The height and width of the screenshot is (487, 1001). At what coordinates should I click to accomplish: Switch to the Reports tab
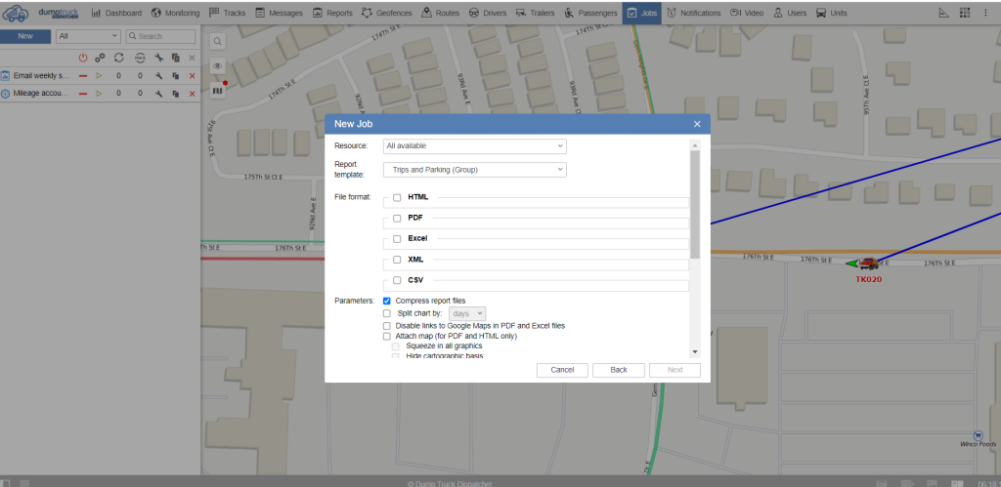coord(333,13)
